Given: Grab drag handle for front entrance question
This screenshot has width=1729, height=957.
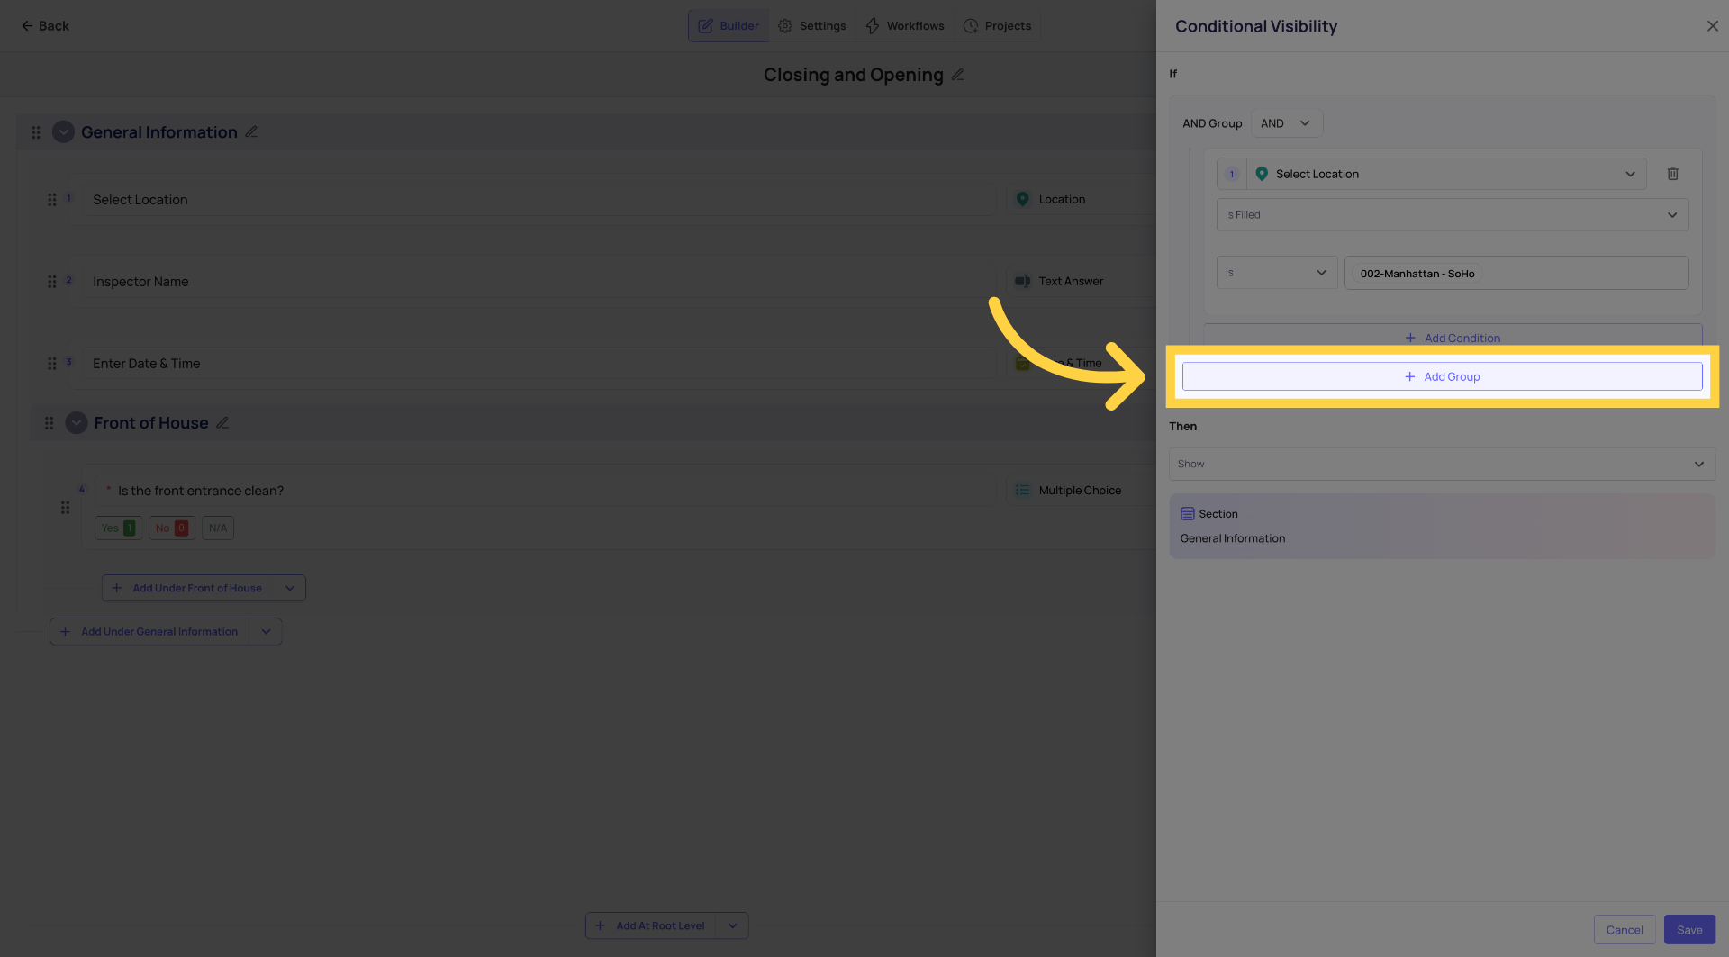Looking at the screenshot, I should pos(65,508).
